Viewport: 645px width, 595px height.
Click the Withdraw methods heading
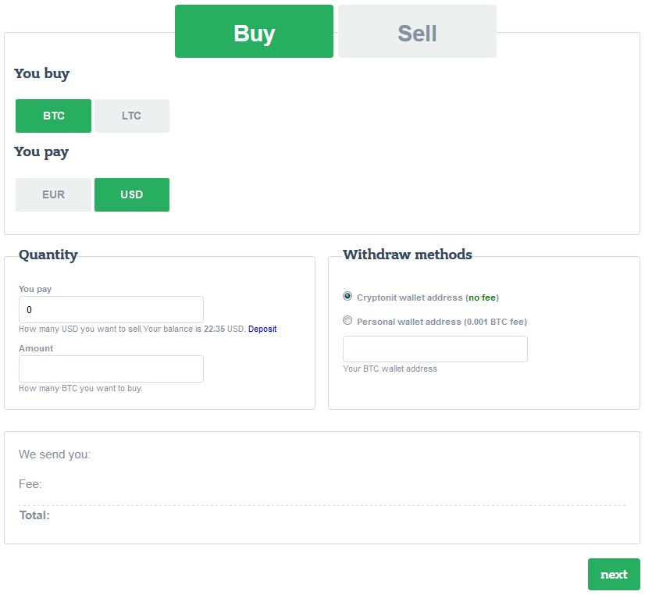(408, 255)
